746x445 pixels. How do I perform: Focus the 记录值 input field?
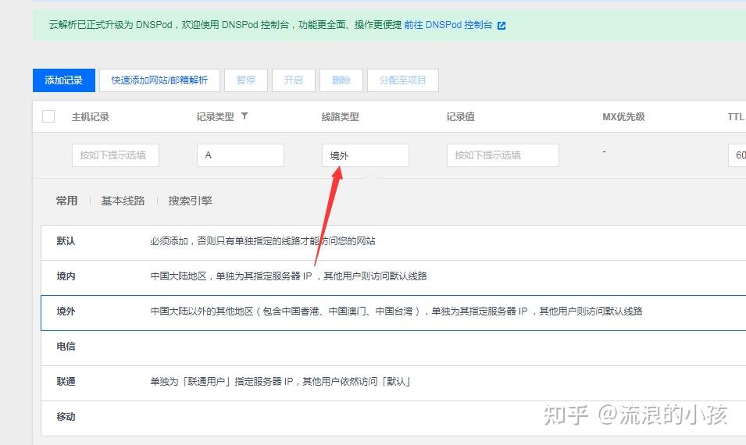coord(503,155)
